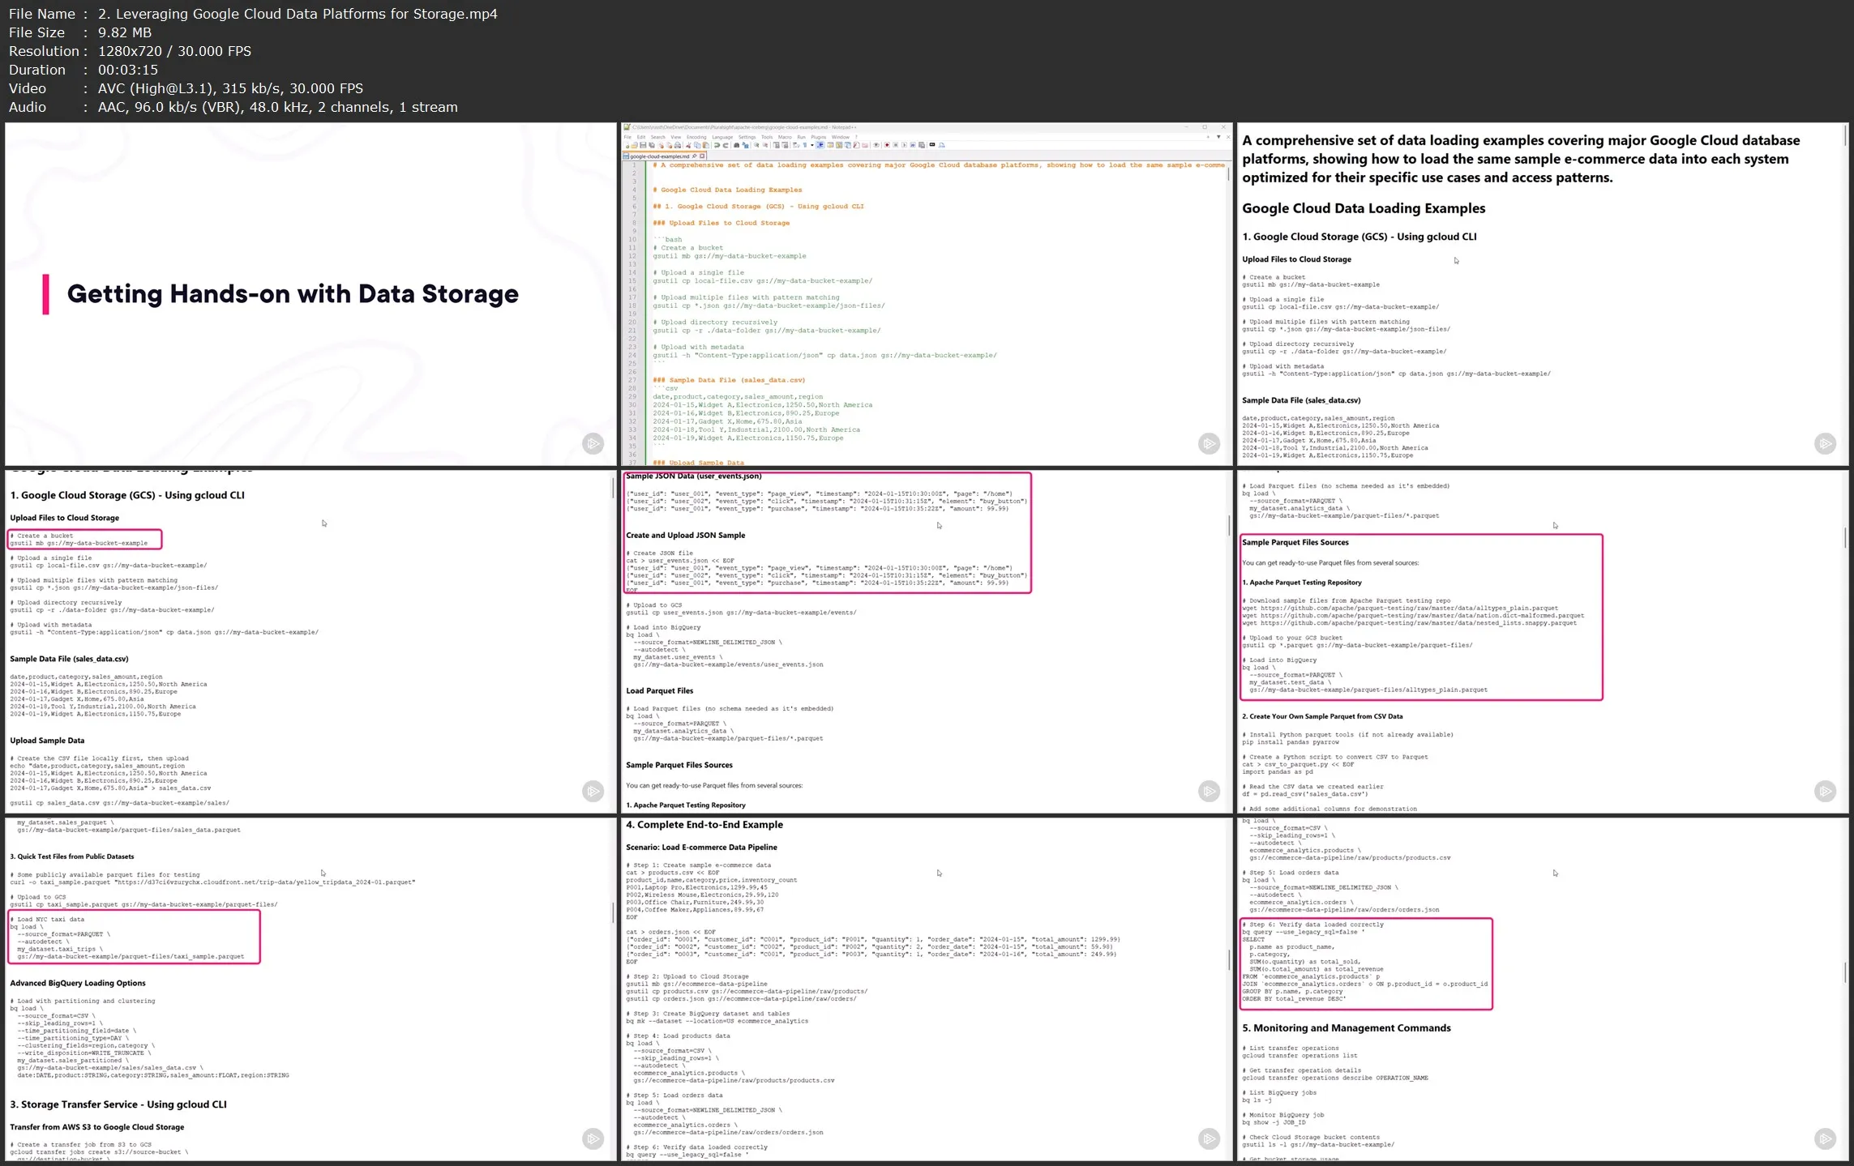The height and width of the screenshot is (1166, 1854).
Task: Click 'Scenario: Load E-commerce Data Pipeline' heading
Action: tap(701, 848)
